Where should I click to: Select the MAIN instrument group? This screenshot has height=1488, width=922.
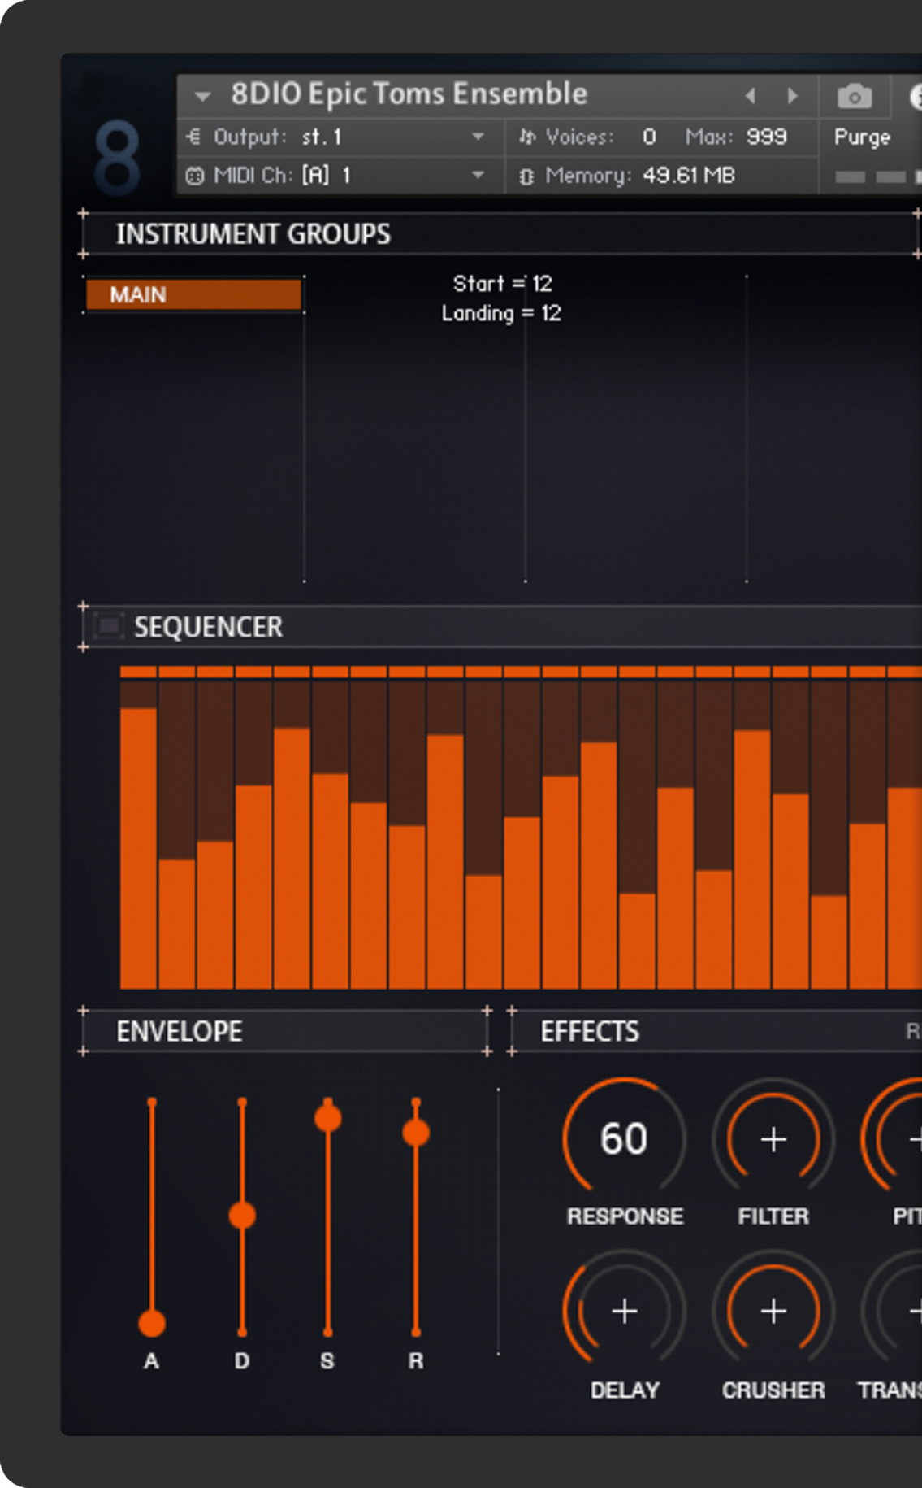point(193,294)
